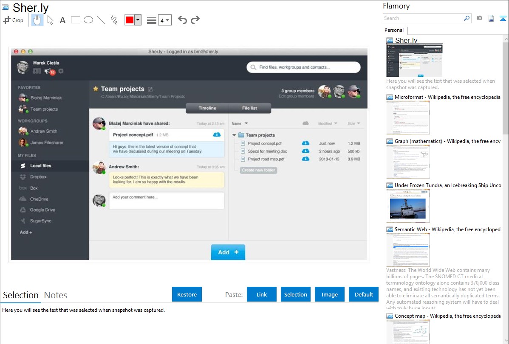Open the Modified column sort dropdown
509x344 pixels.
[x=336, y=123]
